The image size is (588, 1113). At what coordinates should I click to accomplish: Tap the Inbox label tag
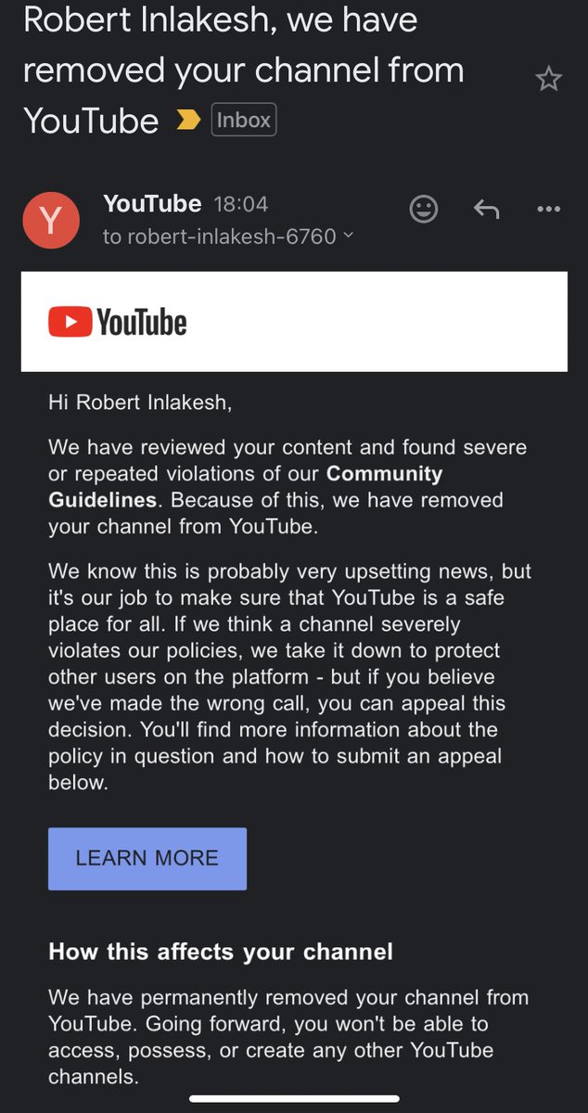244,121
